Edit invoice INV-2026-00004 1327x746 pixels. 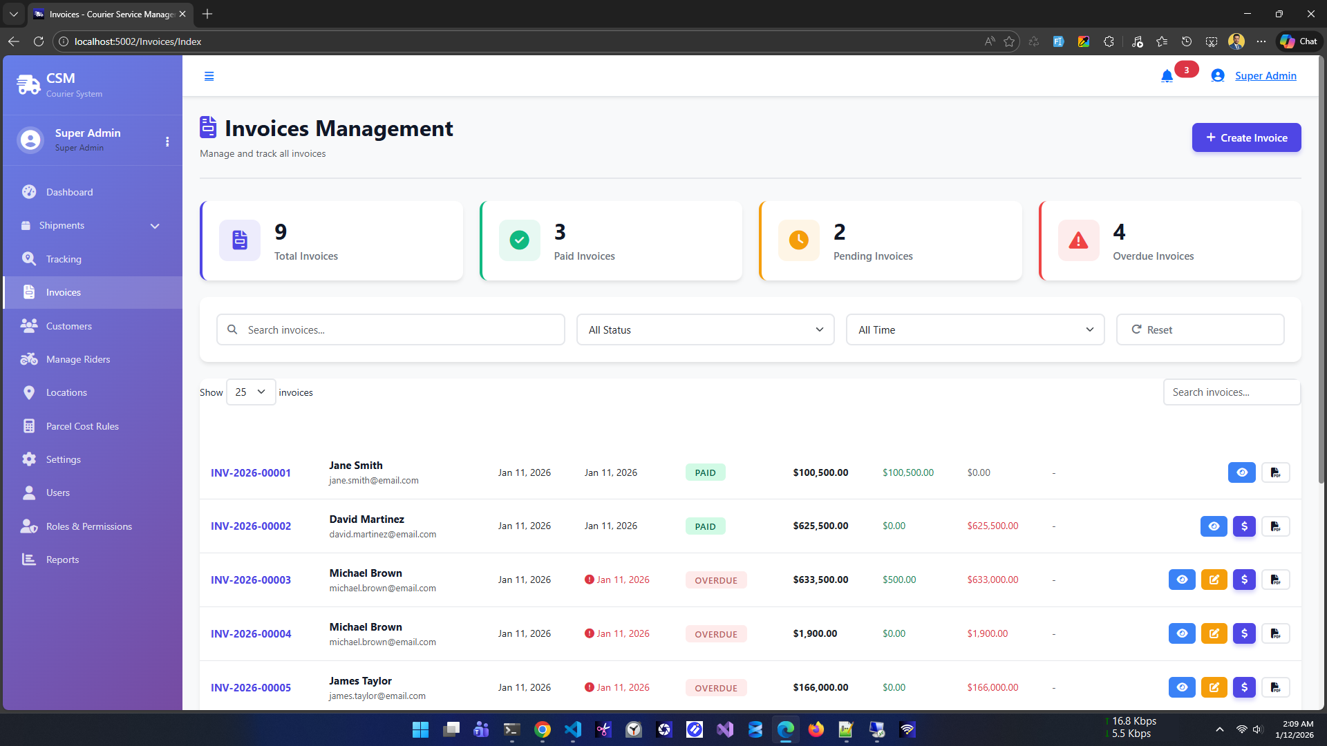click(x=1214, y=633)
